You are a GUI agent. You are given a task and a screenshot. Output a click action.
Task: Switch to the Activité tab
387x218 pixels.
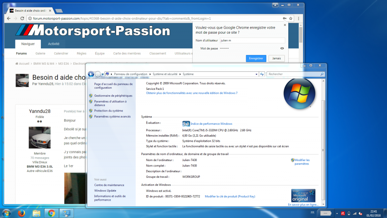coord(53,44)
